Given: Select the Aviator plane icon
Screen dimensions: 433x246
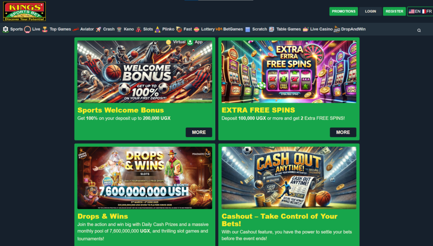Looking at the screenshot, I should click(x=75, y=29).
